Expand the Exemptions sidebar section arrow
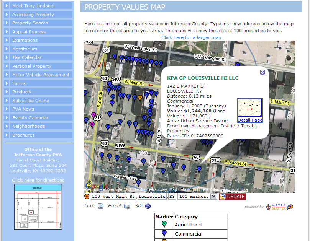 pyautogui.click(x=7, y=40)
